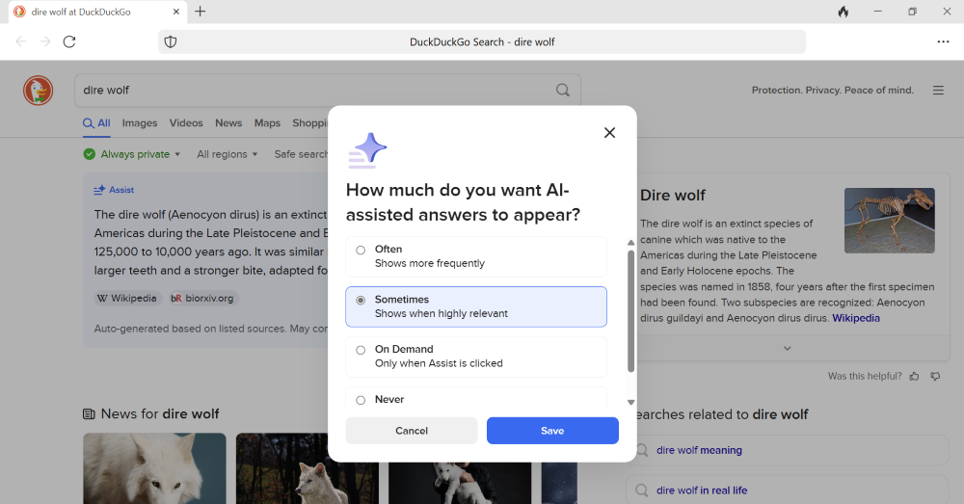This screenshot has width=964, height=504.
Task: Close the dire wolf browser tab
Action: [175, 12]
